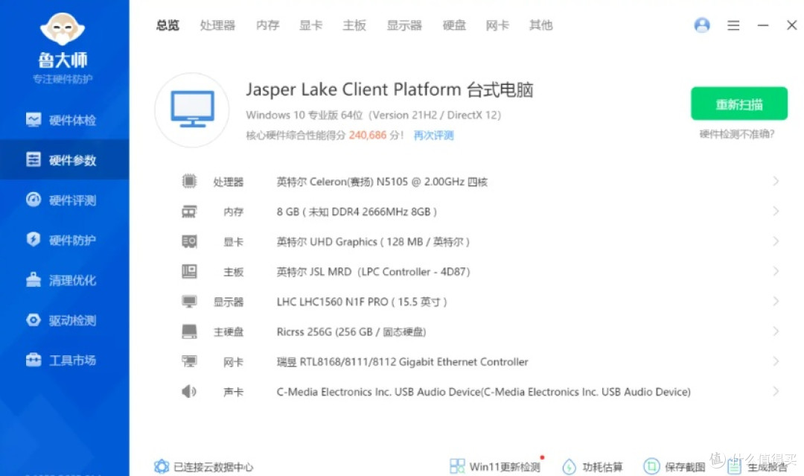Image resolution: width=804 pixels, height=476 pixels.
Task: Minimize the 鲁大师 window
Action: tap(763, 25)
